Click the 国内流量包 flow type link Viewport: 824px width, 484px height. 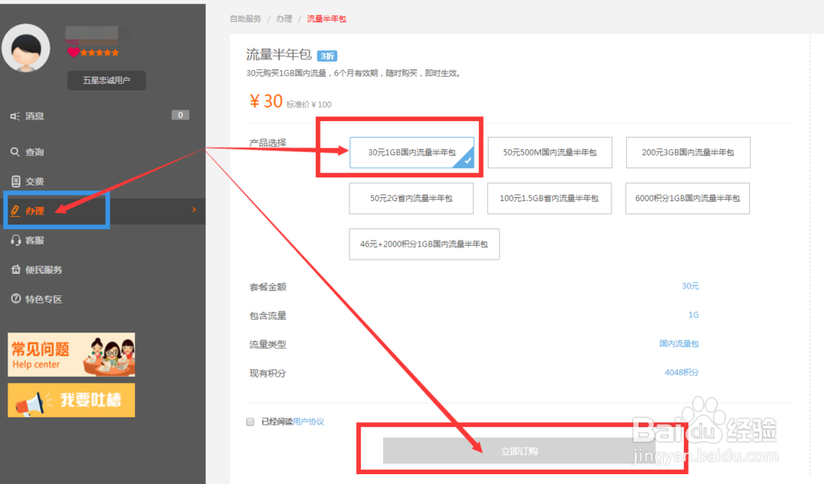(x=679, y=344)
